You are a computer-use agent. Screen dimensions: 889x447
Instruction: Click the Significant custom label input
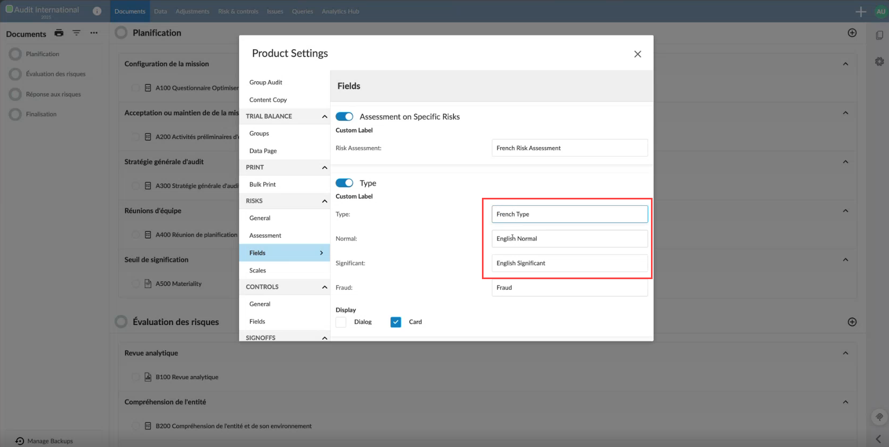[570, 263]
